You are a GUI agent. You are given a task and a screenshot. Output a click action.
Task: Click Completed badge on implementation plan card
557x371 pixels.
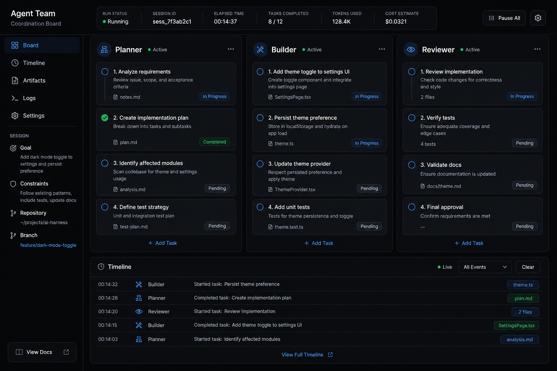coord(215,142)
